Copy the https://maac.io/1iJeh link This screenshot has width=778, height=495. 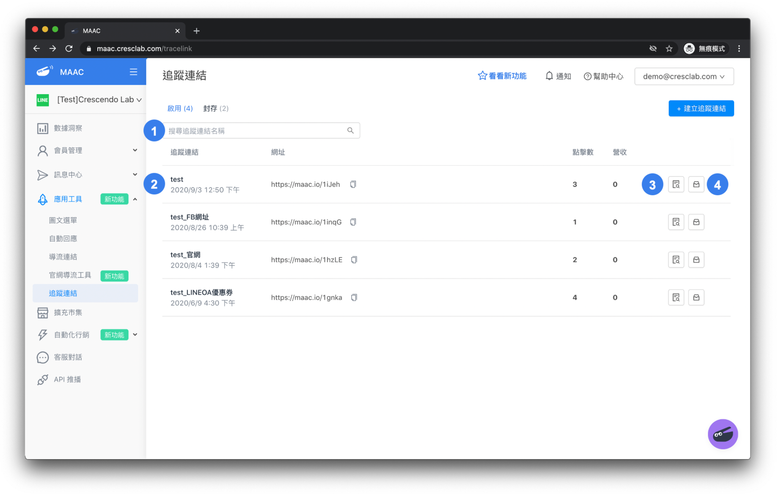tap(354, 185)
